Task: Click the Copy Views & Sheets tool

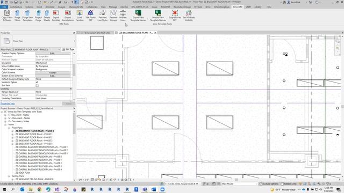Action: (7, 16)
